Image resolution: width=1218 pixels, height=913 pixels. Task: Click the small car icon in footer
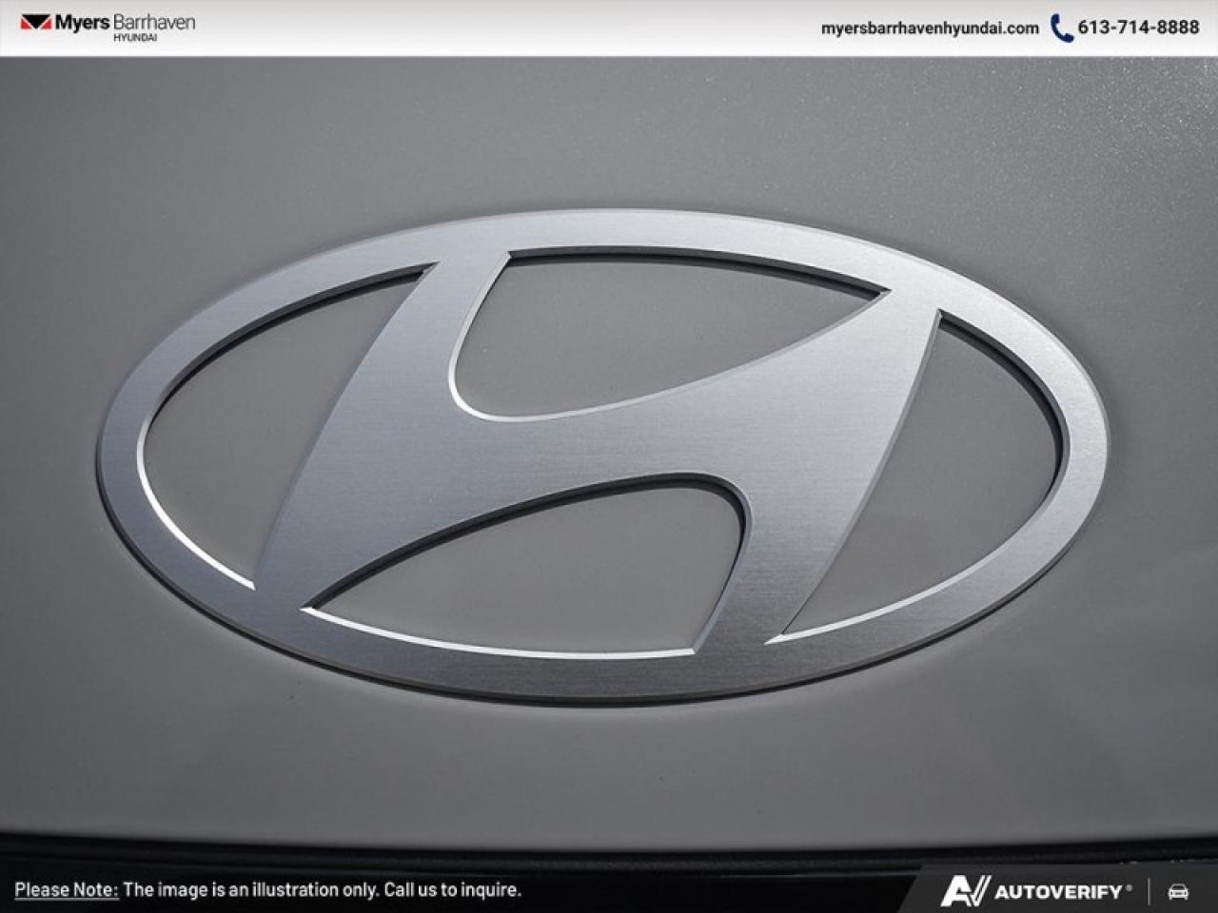(x=1178, y=891)
